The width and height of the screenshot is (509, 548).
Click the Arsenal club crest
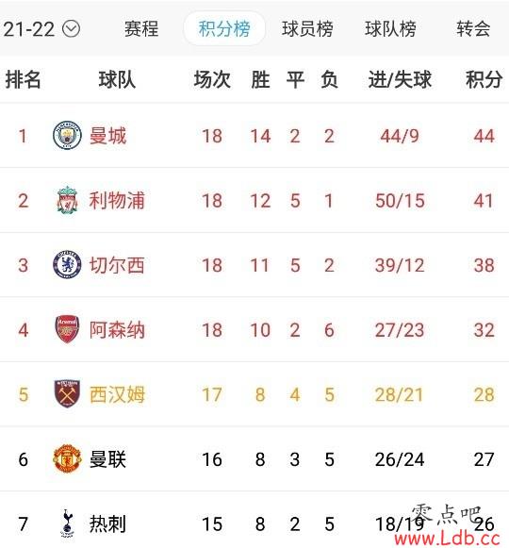(67, 329)
